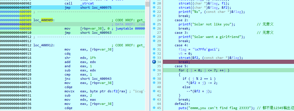Click breakpoint dot at line 39
Screen dimensions: 294x111
154,83
